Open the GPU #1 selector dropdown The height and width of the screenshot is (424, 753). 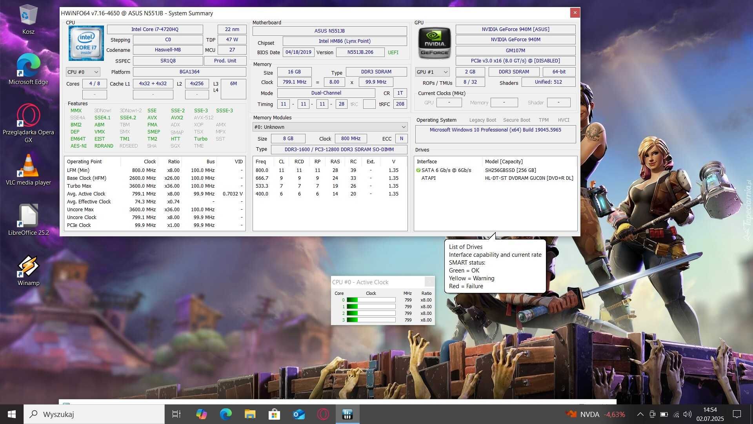tap(432, 72)
